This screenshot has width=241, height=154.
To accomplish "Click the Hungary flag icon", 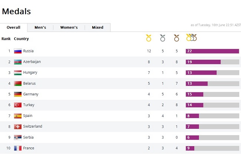I will pyautogui.click(x=18, y=73).
